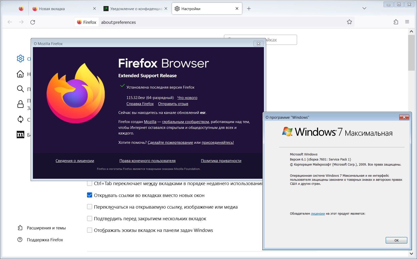
Task: Click OK in the Windows about dialog
Action: pyautogui.click(x=397, y=240)
